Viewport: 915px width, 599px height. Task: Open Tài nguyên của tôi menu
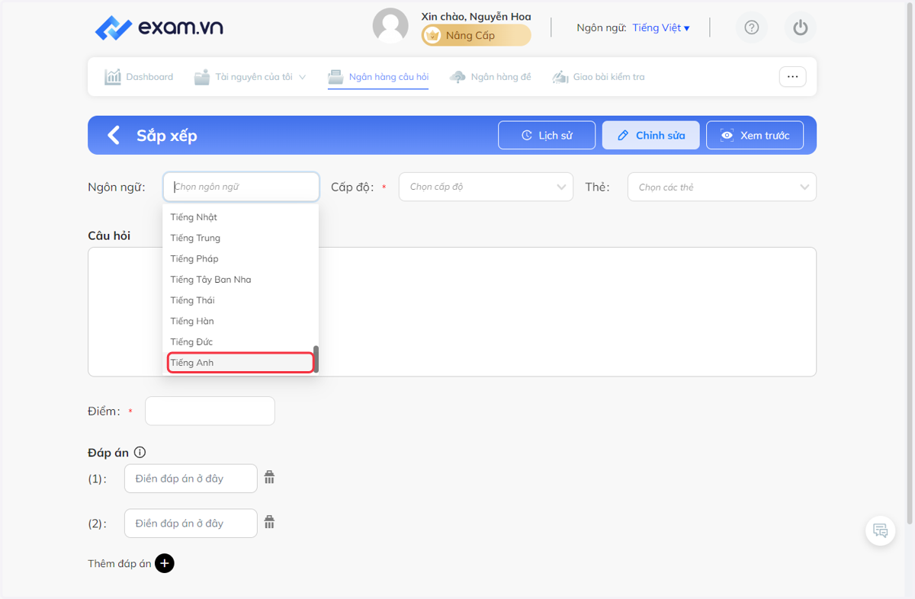point(249,77)
